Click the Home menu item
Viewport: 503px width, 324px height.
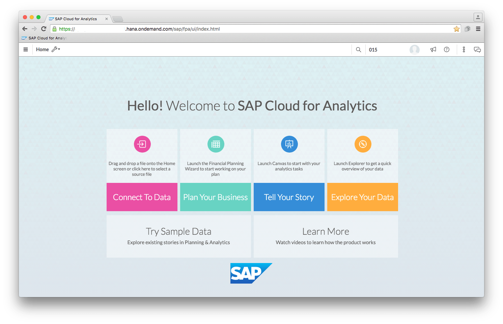43,49
